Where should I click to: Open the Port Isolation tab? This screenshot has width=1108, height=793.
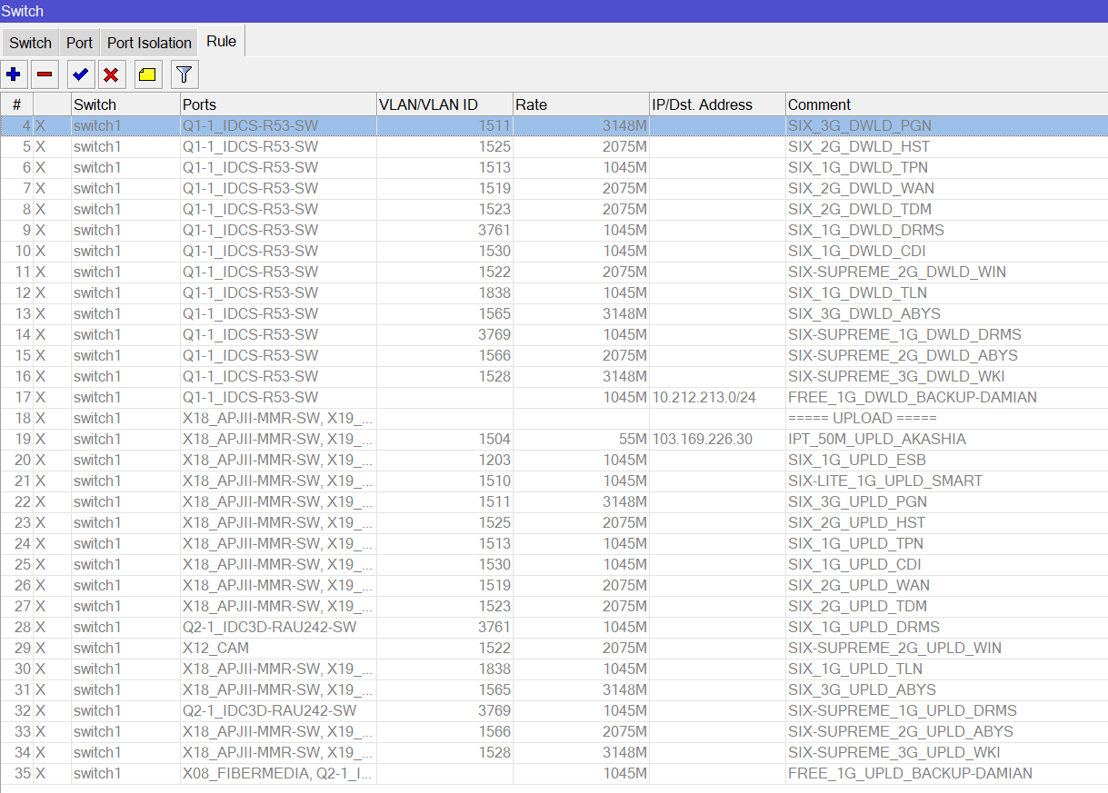pos(149,43)
